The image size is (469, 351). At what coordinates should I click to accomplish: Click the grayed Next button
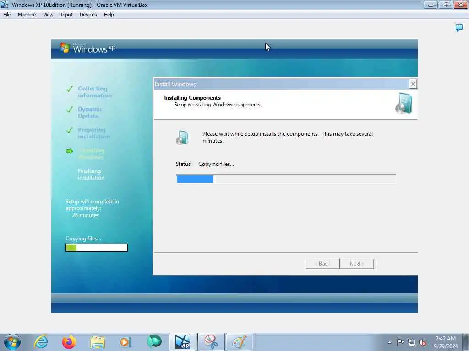coord(356,264)
